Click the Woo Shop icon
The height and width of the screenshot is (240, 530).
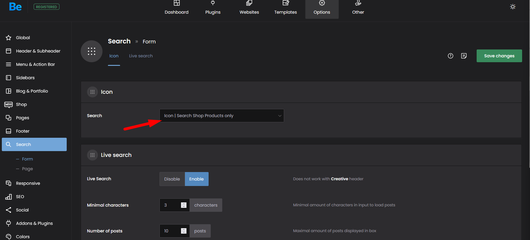(8, 104)
